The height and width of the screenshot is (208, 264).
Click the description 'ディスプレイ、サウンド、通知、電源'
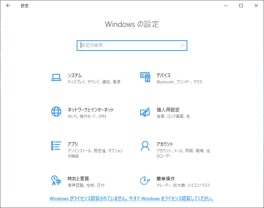click(x=94, y=82)
